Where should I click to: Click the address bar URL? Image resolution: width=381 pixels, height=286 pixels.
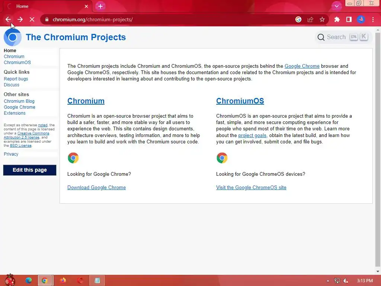[93, 19]
